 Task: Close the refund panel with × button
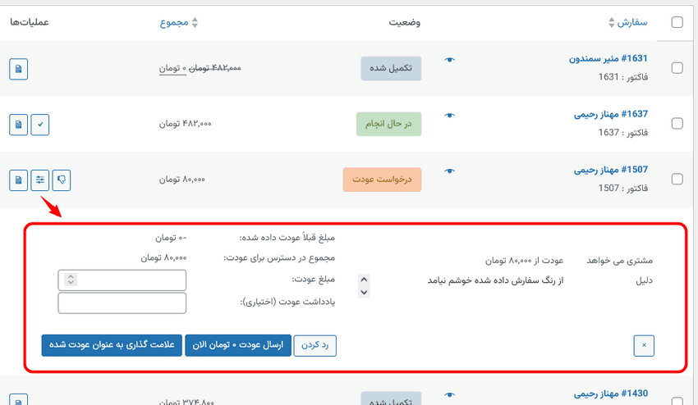pyautogui.click(x=644, y=346)
